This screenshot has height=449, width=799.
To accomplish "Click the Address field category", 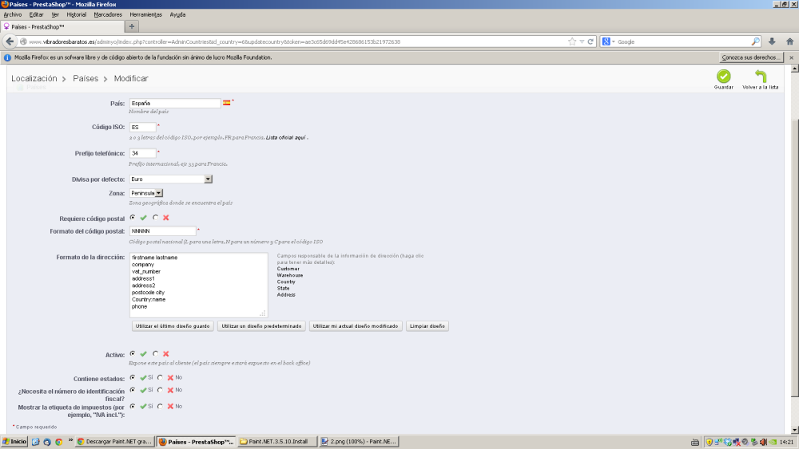I will click(x=286, y=295).
